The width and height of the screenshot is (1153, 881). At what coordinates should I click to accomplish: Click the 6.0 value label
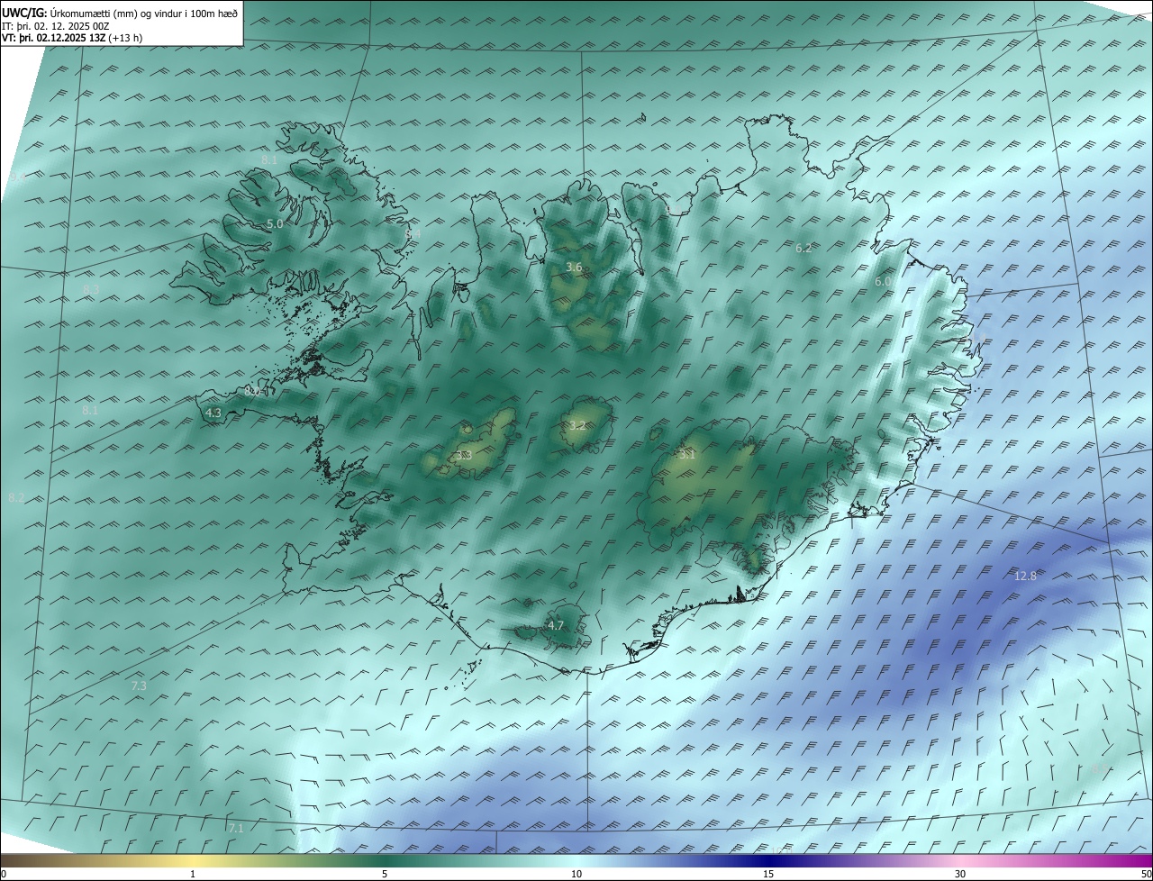click(x=883, y=282)
